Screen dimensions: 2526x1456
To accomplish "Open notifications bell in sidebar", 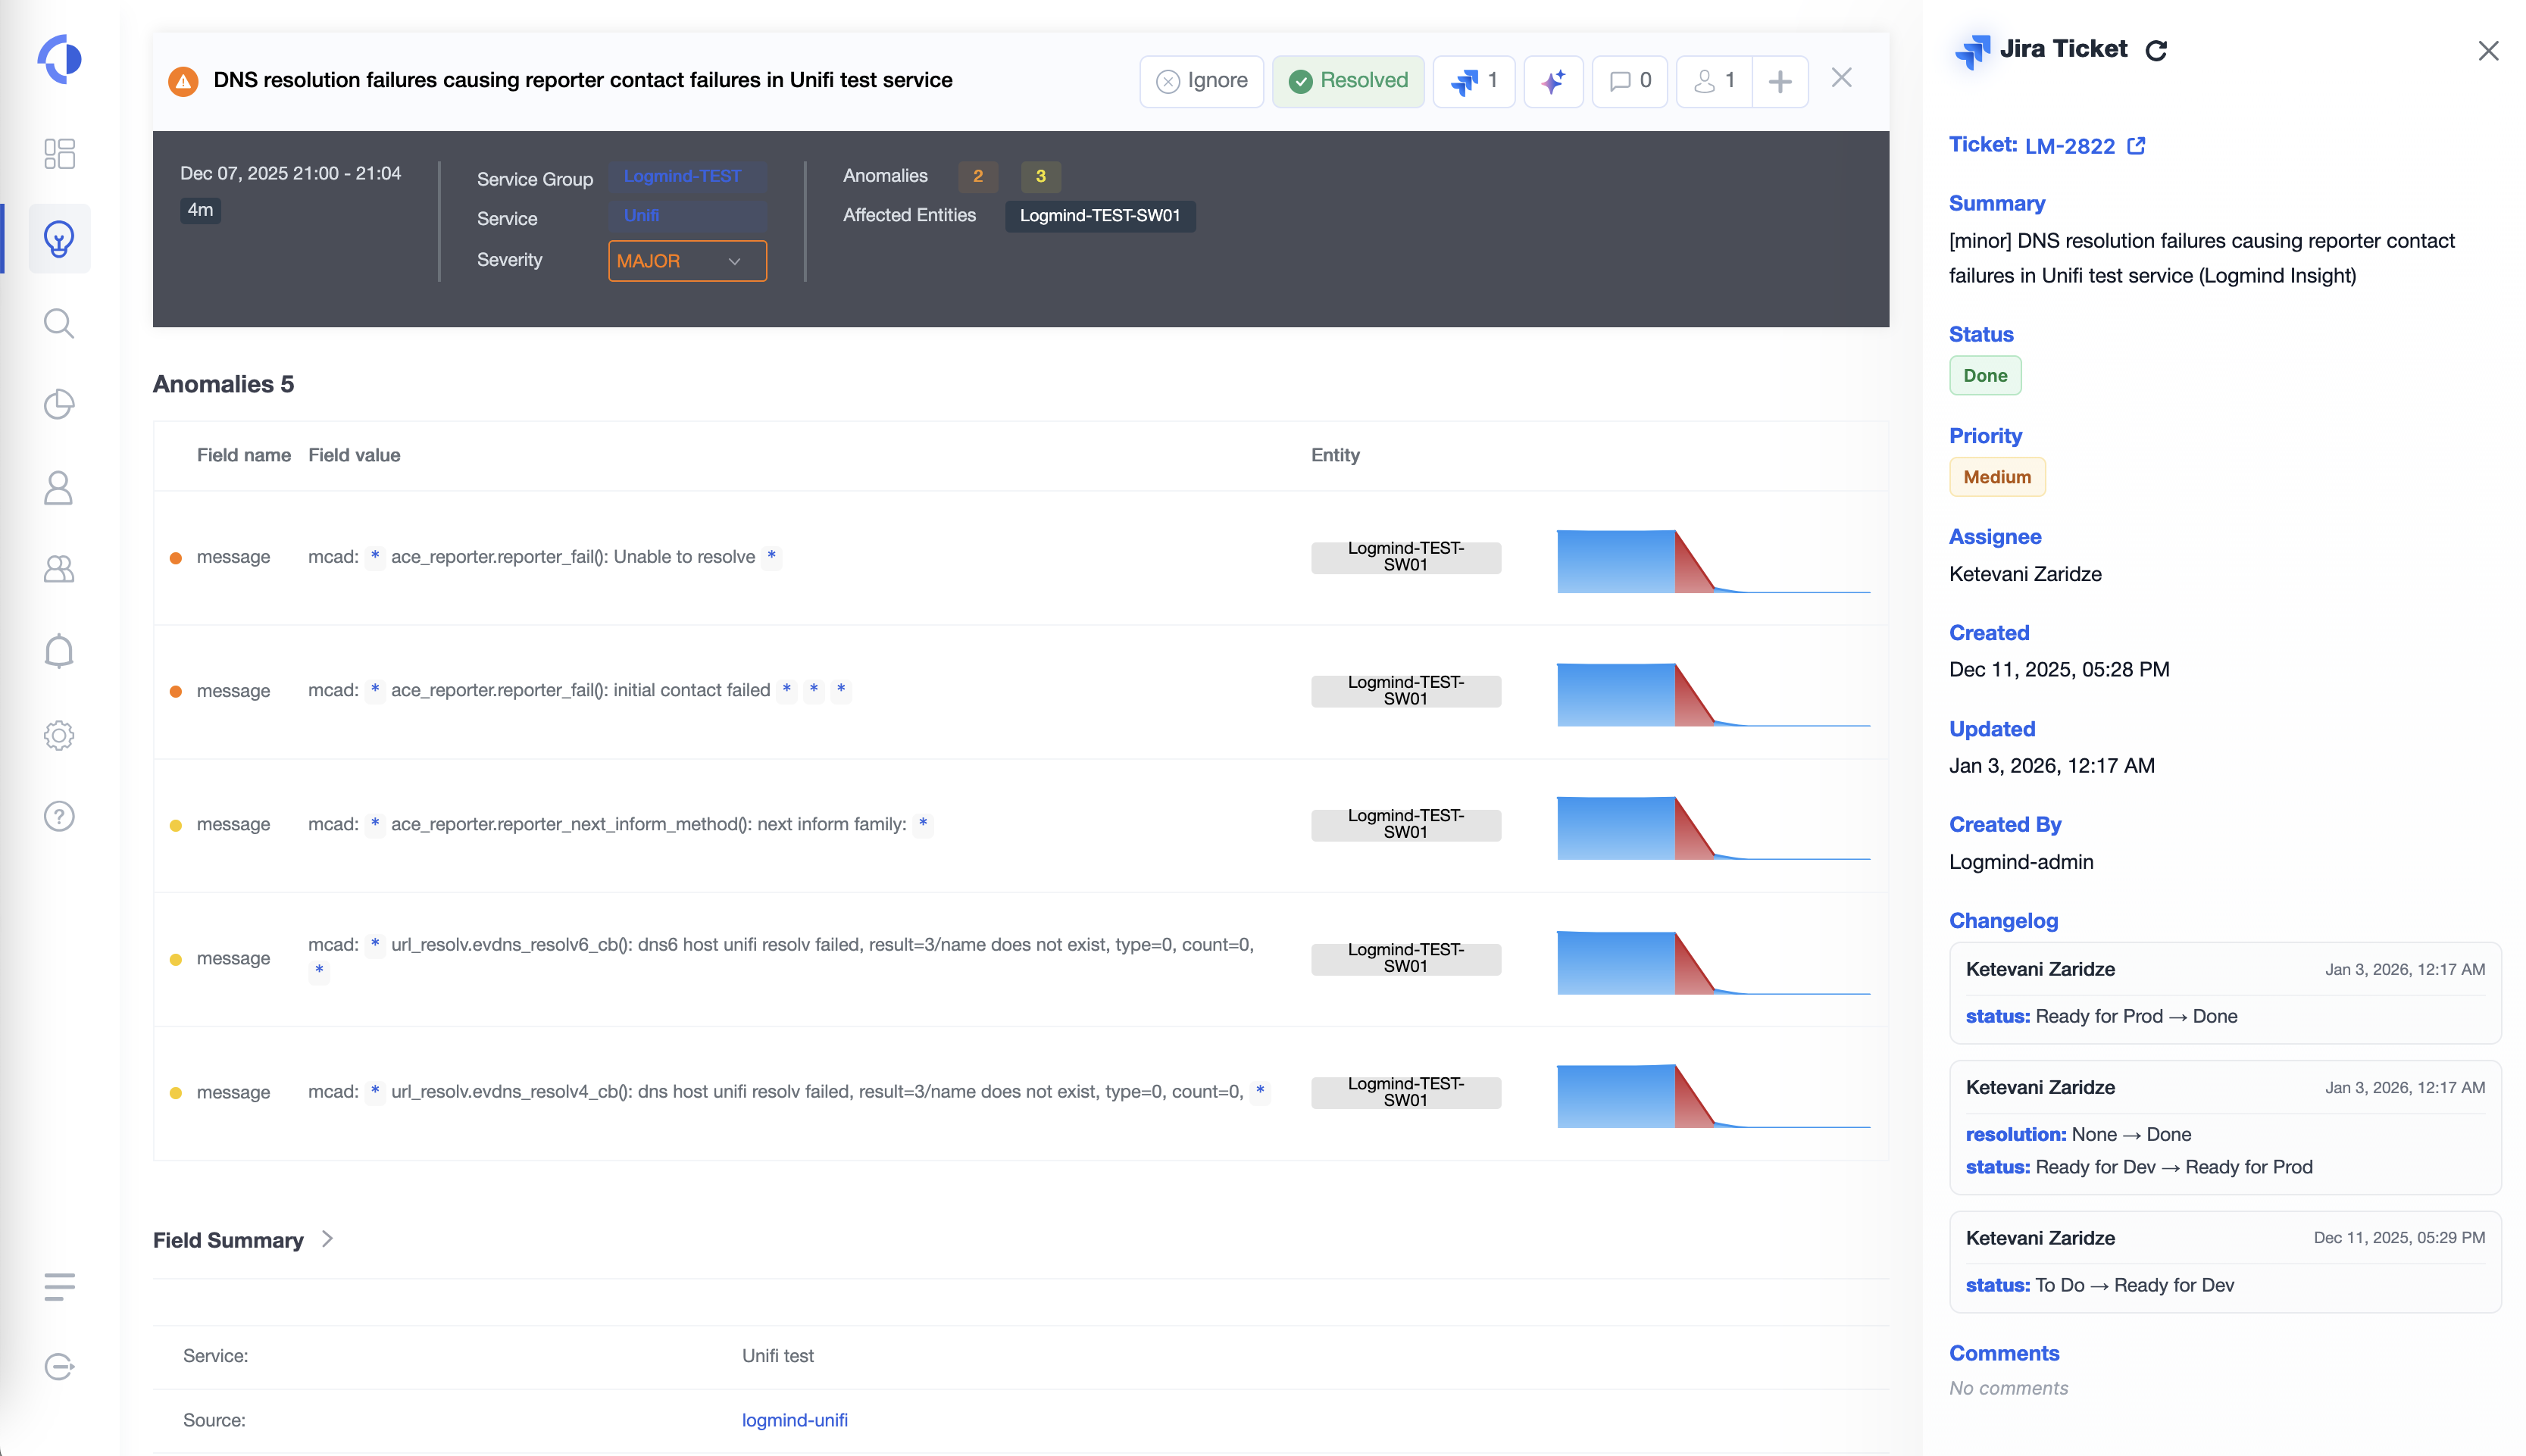I will [x=59, y=651].
